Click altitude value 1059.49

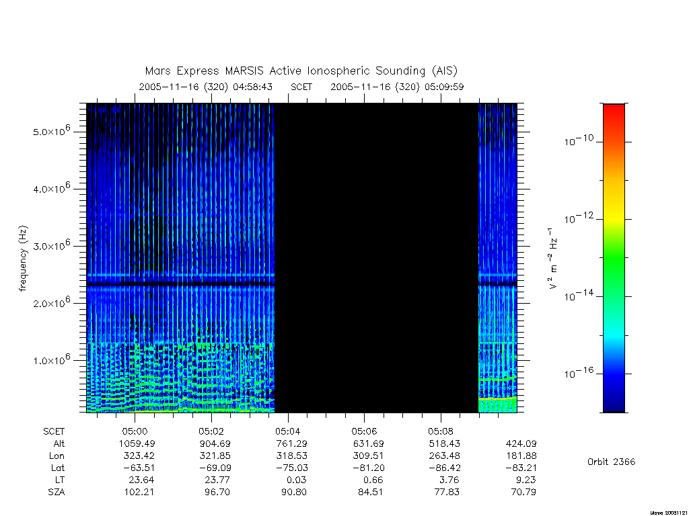(x=137, y=443)
